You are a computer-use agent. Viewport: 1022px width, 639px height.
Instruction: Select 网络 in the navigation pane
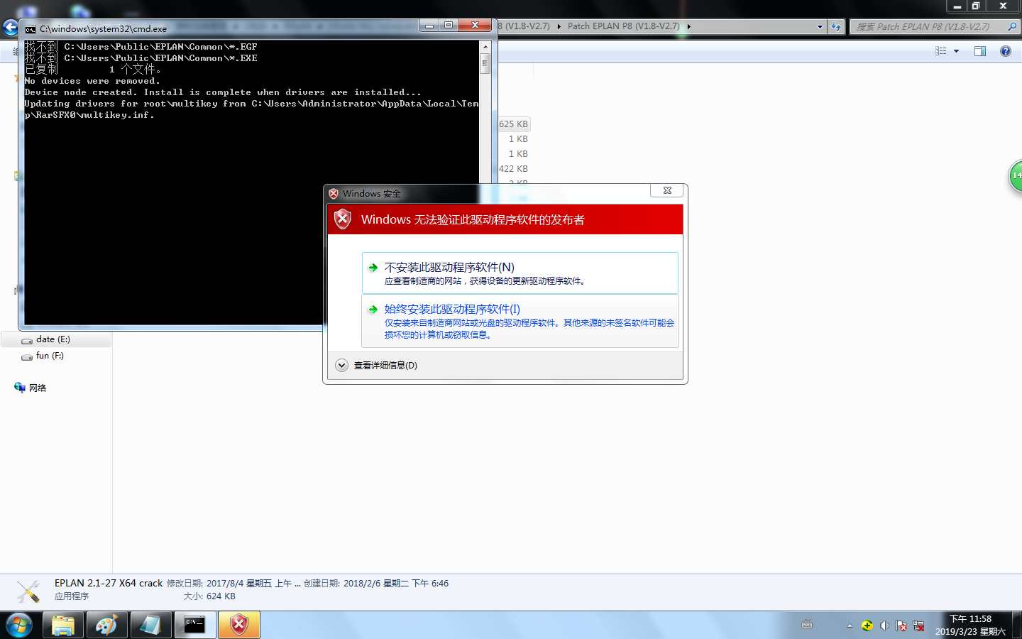[x=37, y=388]
